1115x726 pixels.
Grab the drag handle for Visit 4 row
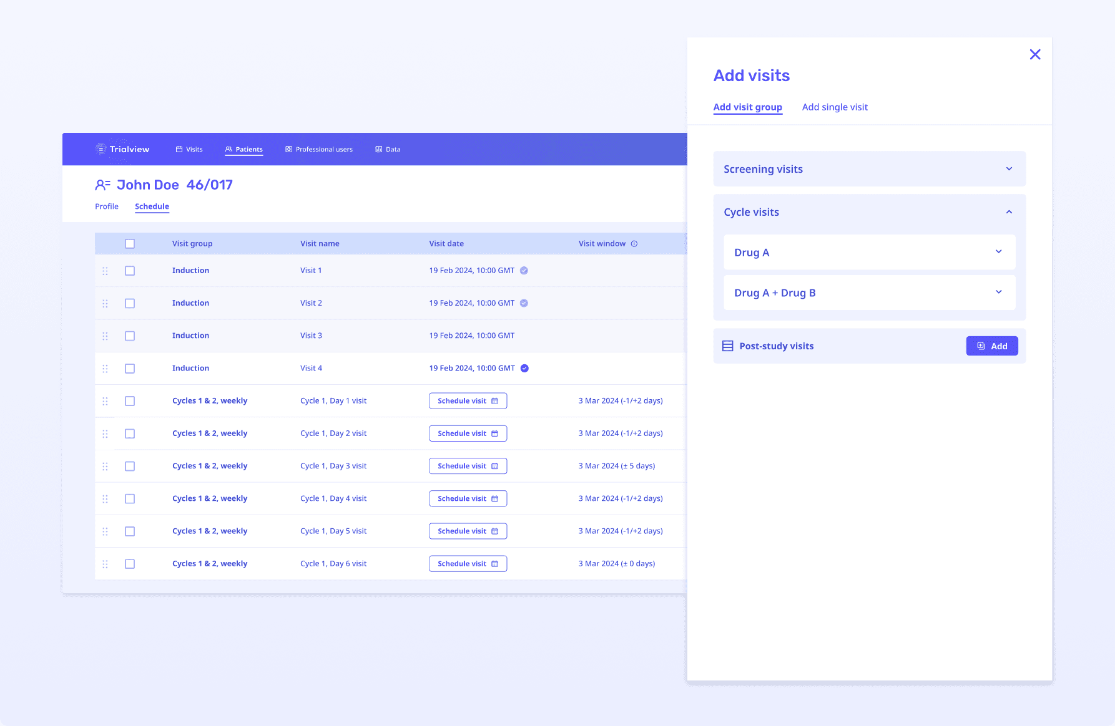pyautogui.click(x=105, y=369)
